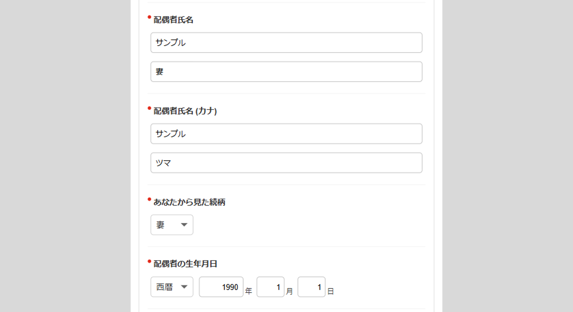Click the 配偶者氏名 field label
Viewport: 573px width, 312px height.
[x=173, y=20]
